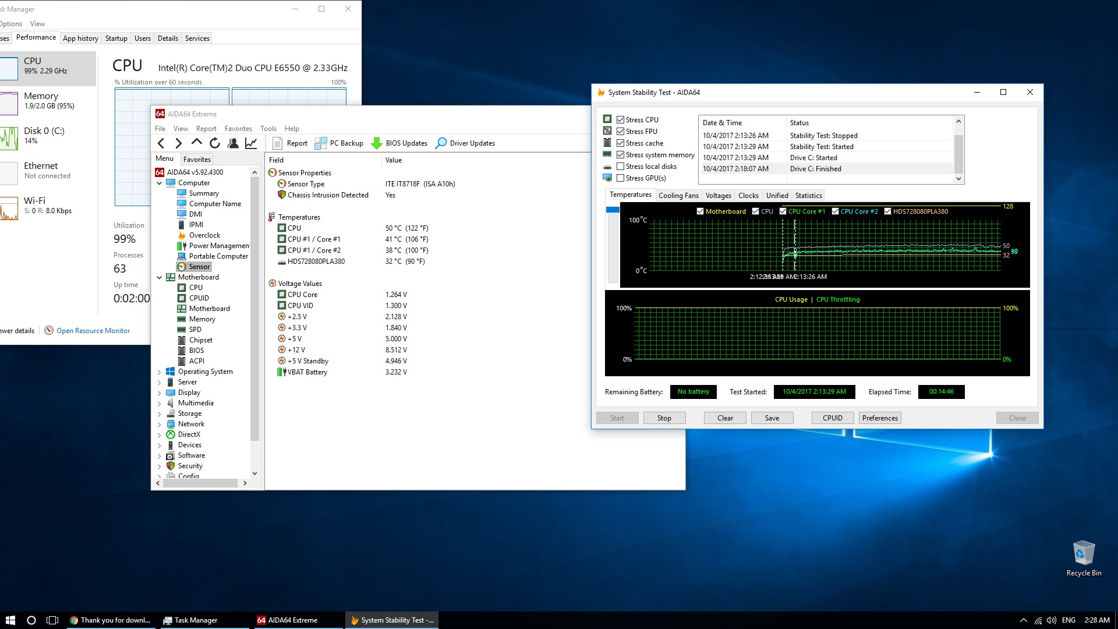Click the AIDA64 back navigation arrow
The image size is (1118, 629).
pyautogui.click(x=161, y=143)
